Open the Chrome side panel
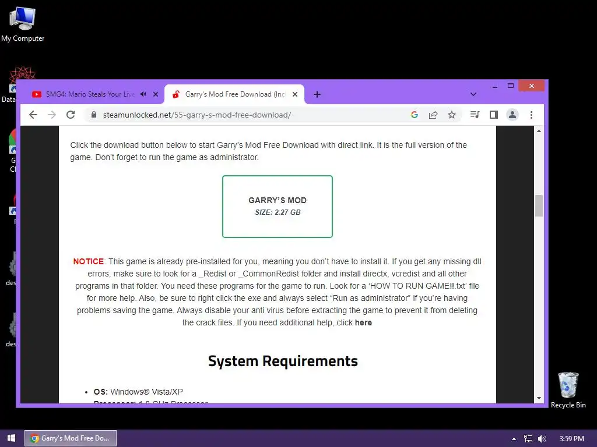597x447 pixels. point(493,115)
